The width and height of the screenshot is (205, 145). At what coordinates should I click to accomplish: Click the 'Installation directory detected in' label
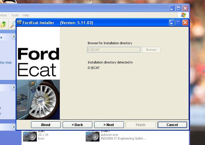[x=110, y=62]
